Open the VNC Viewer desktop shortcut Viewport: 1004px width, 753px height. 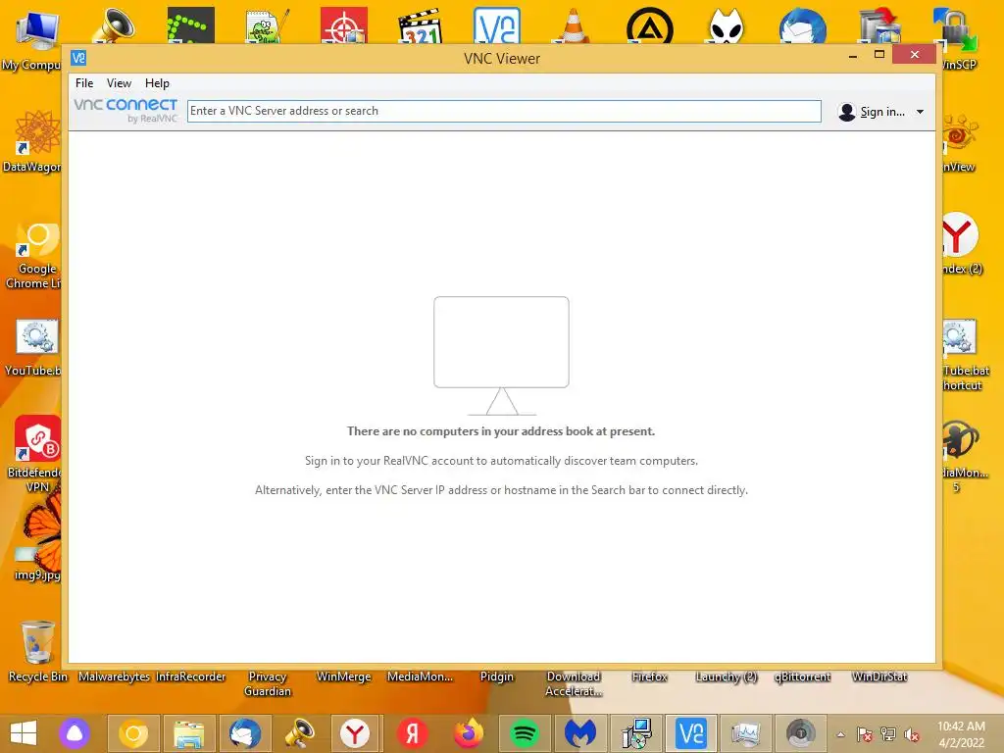pos(497,25)
